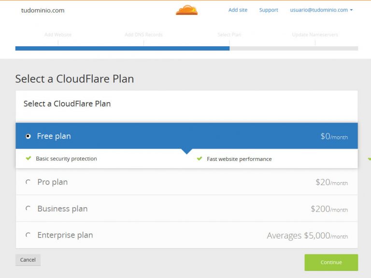The height and width of the screenshot is (278, 371).
Task: Go to the Add Website step
Action: [58, 35]
